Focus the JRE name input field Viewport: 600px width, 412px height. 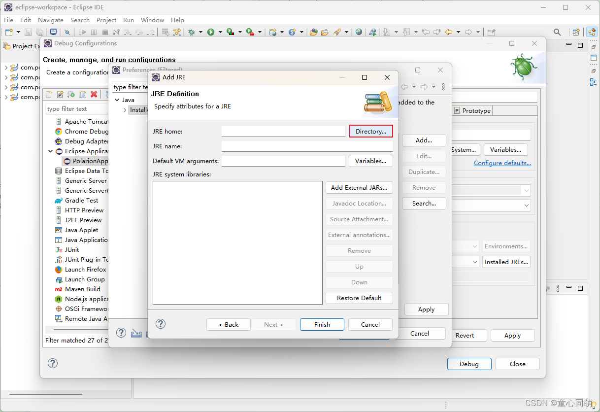pyautogui.click(x=307, y=146)
